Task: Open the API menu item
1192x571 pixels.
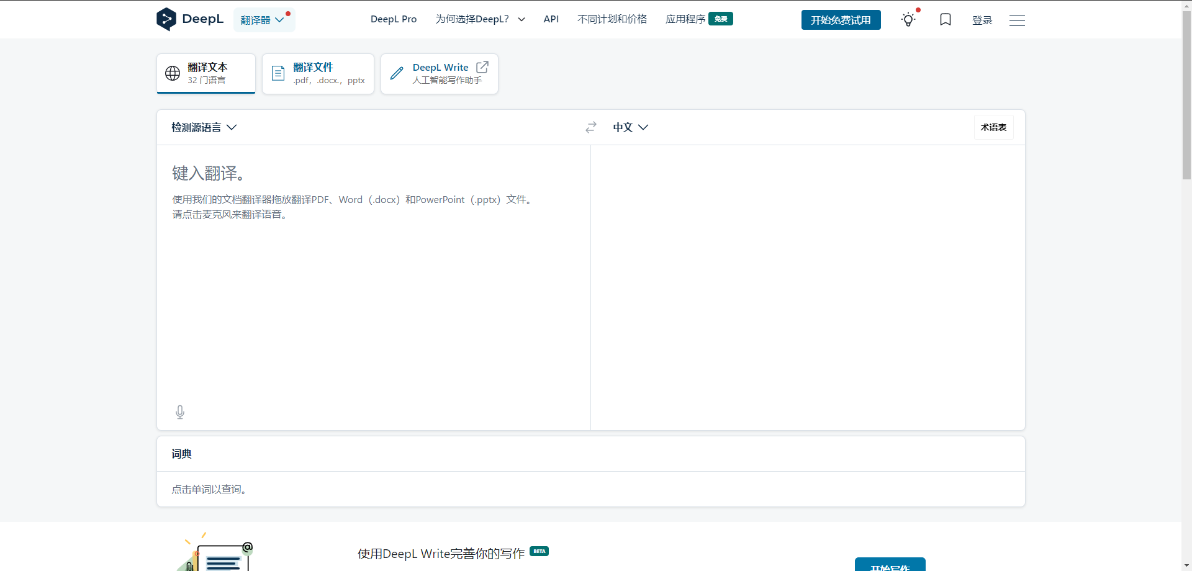Action: click(551, 19)
